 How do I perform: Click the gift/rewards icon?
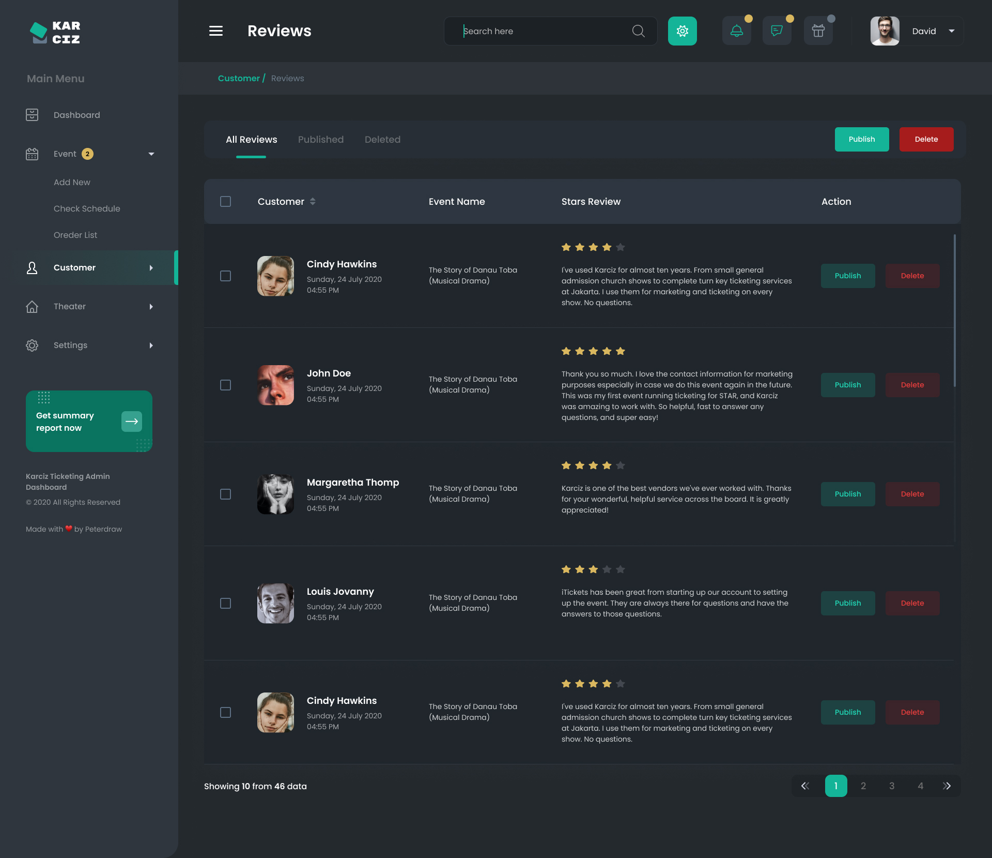tap(818, 31)
